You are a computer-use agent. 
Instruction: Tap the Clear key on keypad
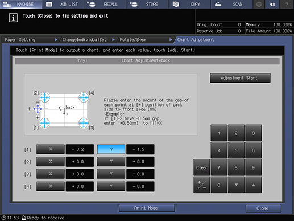[x=202, y=167]
